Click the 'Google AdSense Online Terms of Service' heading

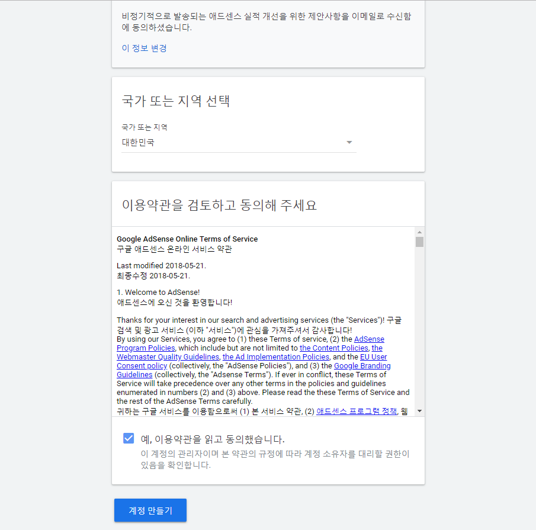(x=187, y=239)
